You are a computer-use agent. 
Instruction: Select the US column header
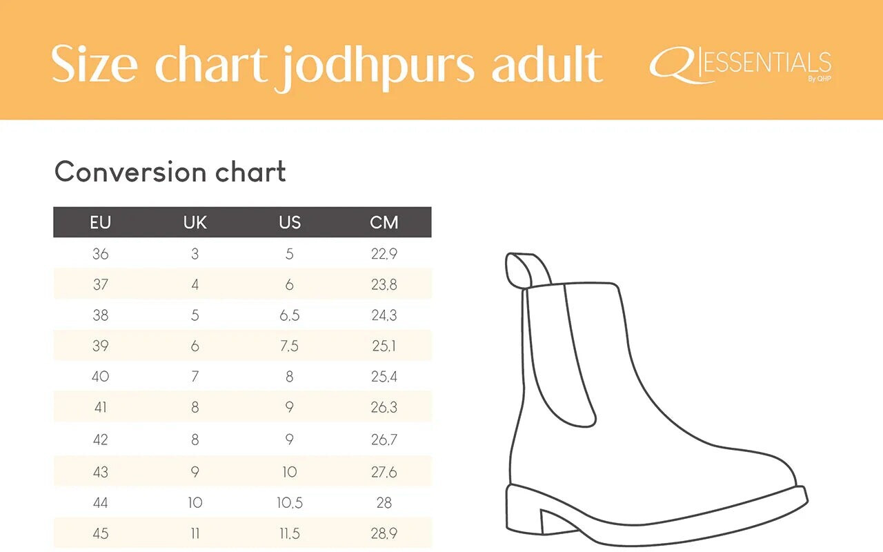click(290, 222)
